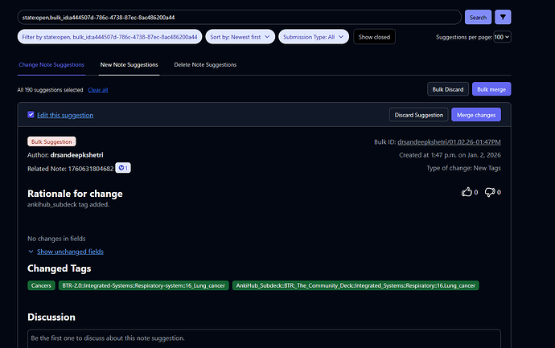Click the BTR-2.0 Respiratory-system Lung_cancer tag
Image resolution: width=555 pixels, height=348 pixels.
click(x=142, y=285)
